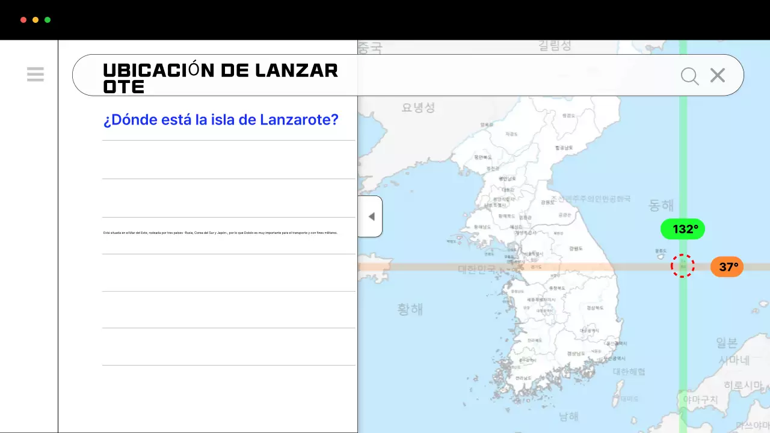Click the magnifying glass search icon
This screenshot has width=770, height=433.
pyautogui.click(x=689, y=76)
